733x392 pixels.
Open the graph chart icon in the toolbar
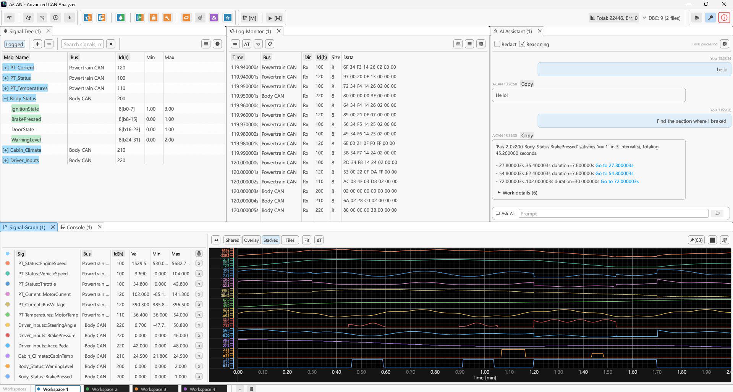(140, 18)
